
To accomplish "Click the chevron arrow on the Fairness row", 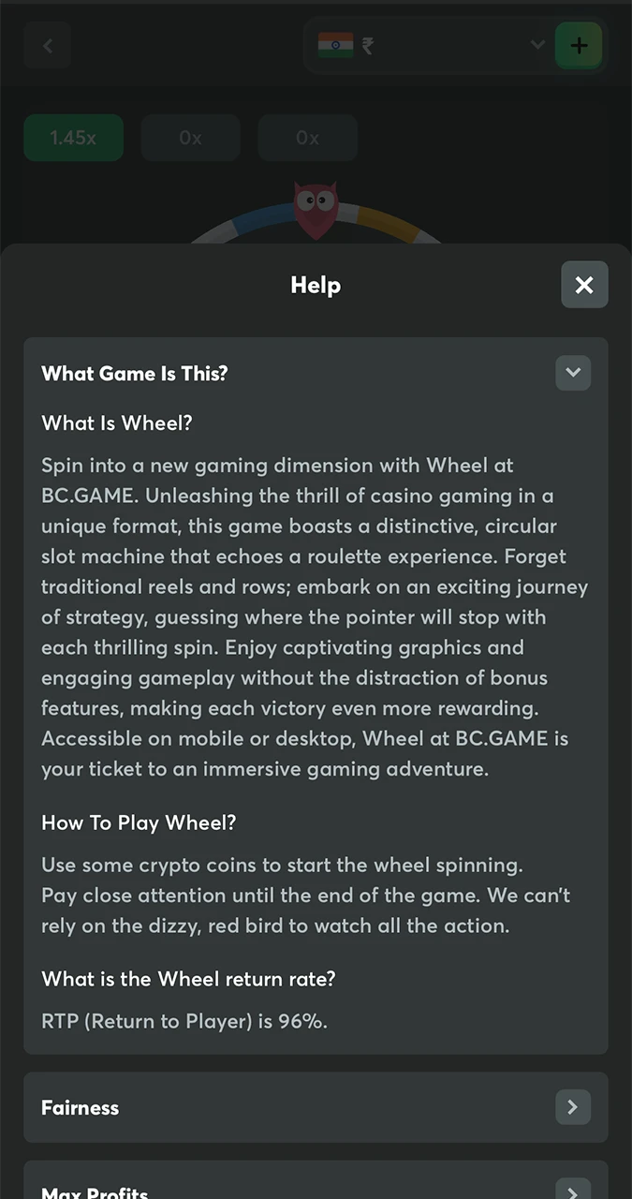I will point(572,1107).
